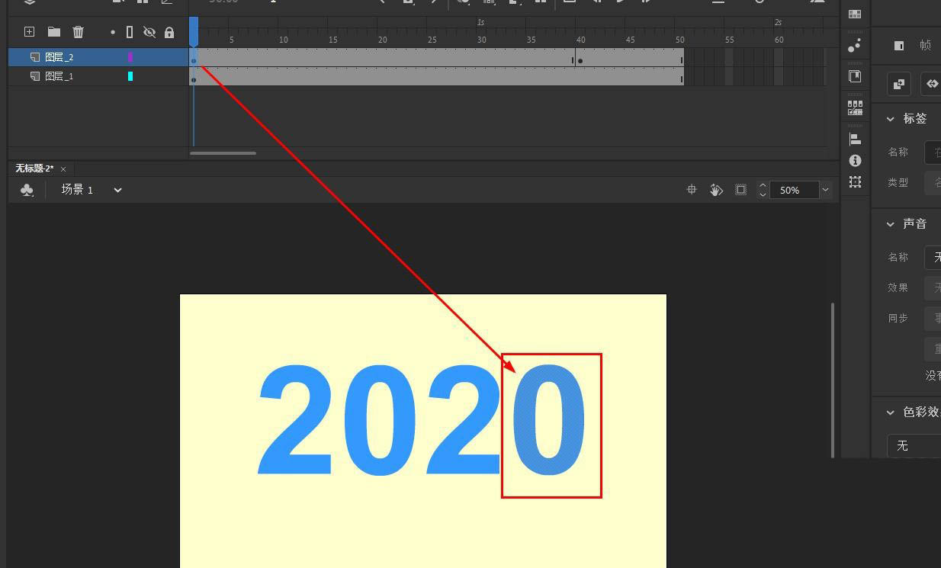
Task: Open the Info panel in the right strip
Action: [856, 160]
